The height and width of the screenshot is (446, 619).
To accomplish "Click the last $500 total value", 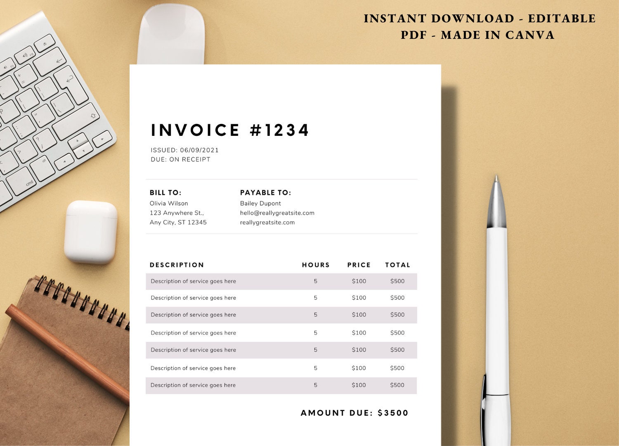I will click(397, 385).
